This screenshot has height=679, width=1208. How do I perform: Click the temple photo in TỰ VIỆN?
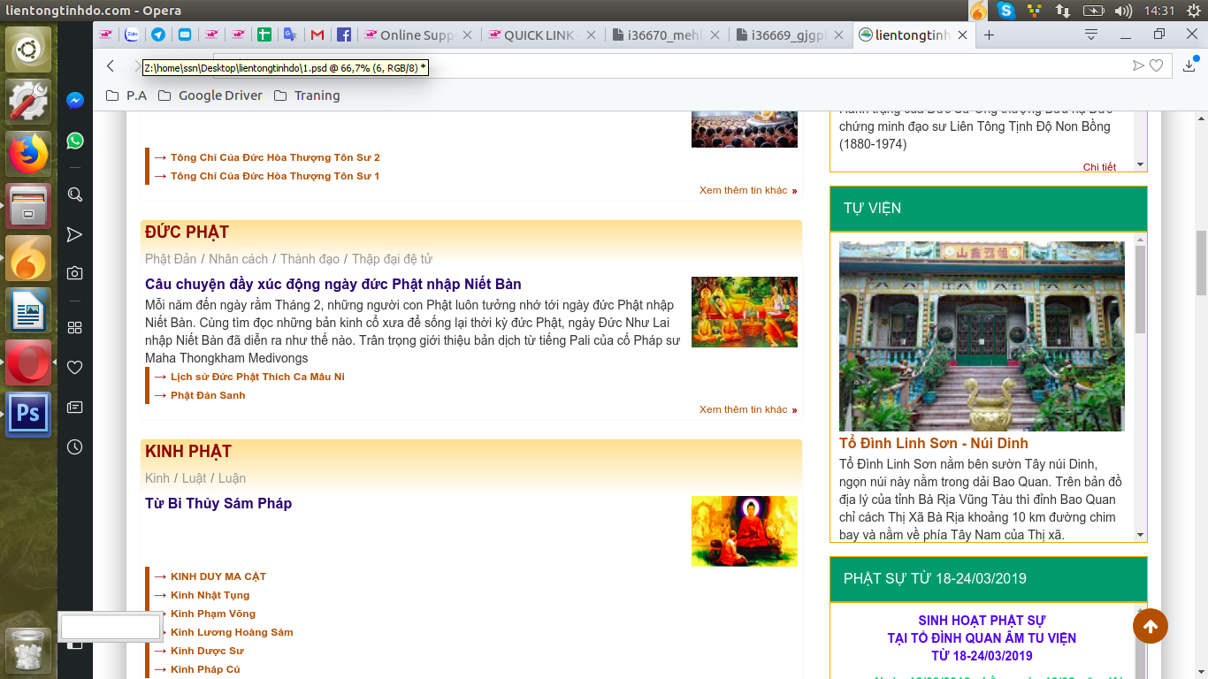[x=982, y=336]
